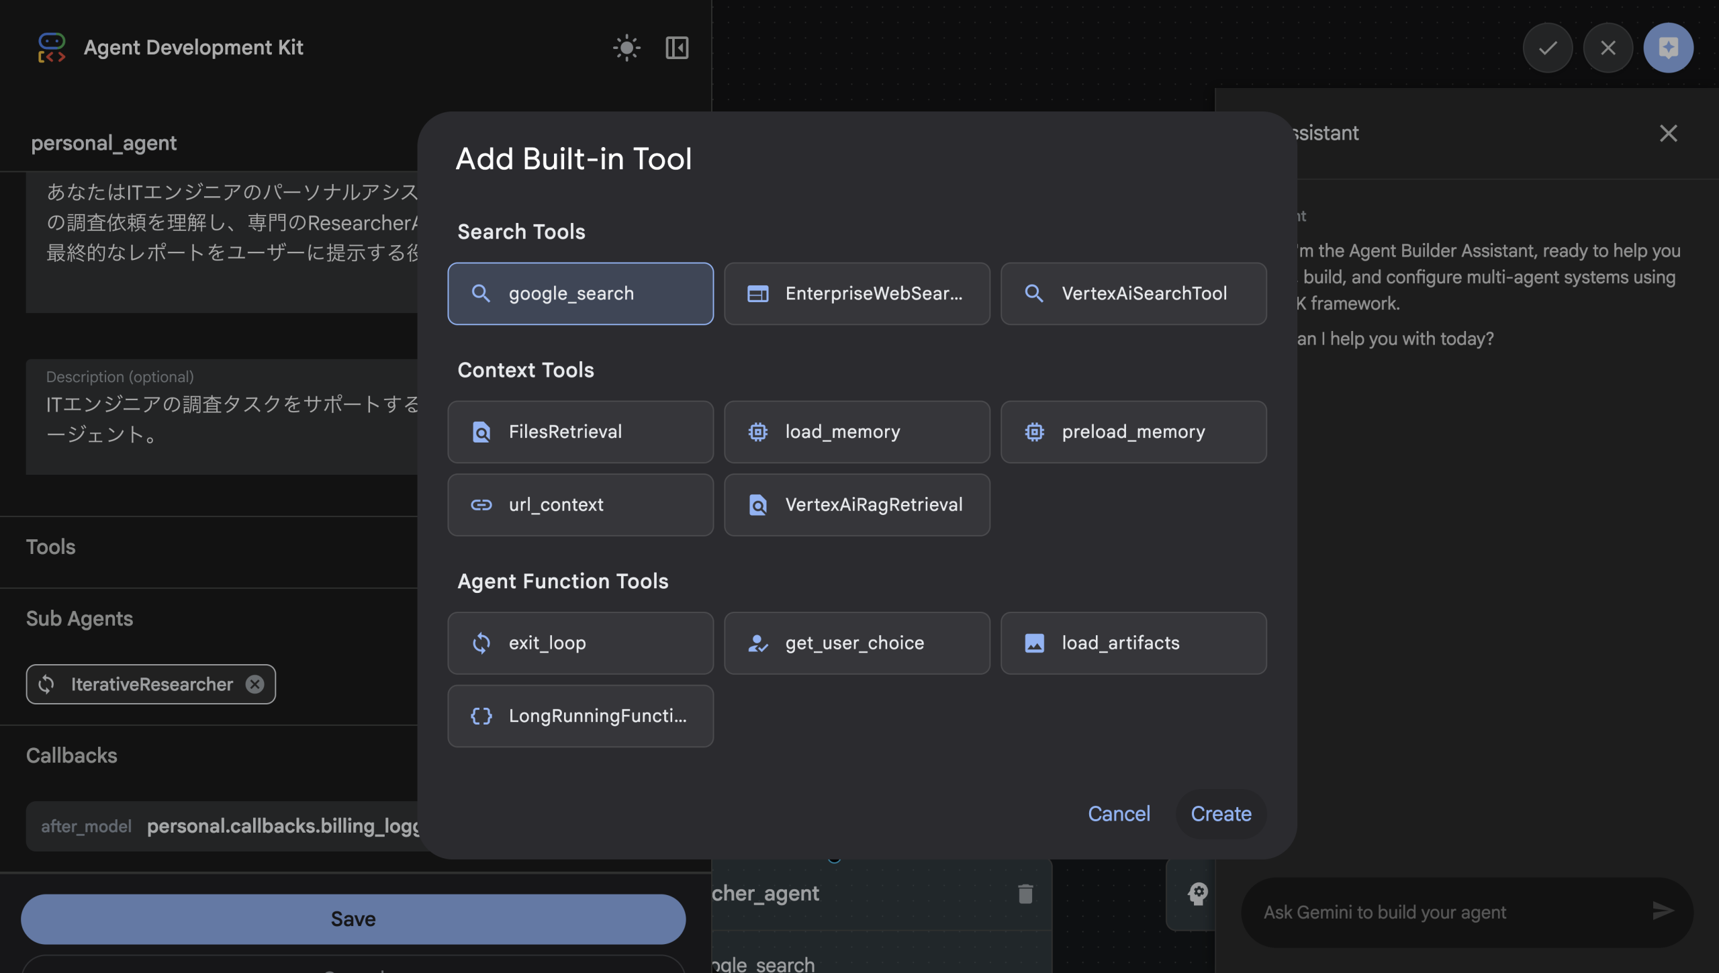The image size is (1719, 973).
Task: Select the LongRunningFunction tool
Action: [x=579, y=716]
